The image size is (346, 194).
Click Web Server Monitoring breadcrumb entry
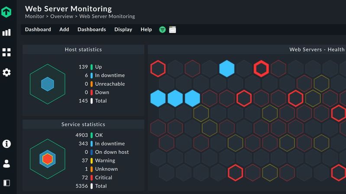coord(107,16)
